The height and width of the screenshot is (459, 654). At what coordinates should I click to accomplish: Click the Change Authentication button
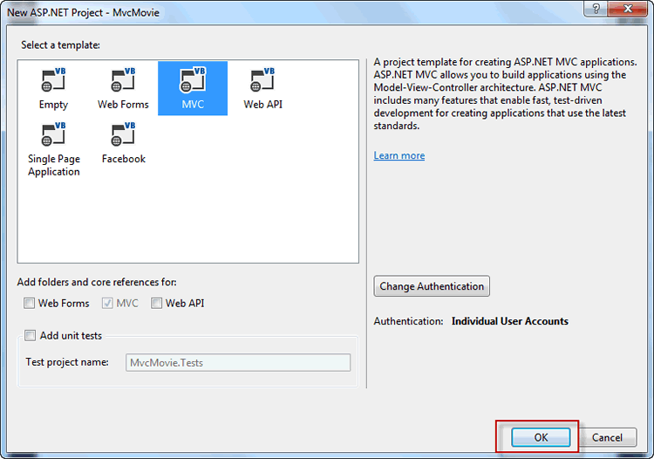click(432, 286)
